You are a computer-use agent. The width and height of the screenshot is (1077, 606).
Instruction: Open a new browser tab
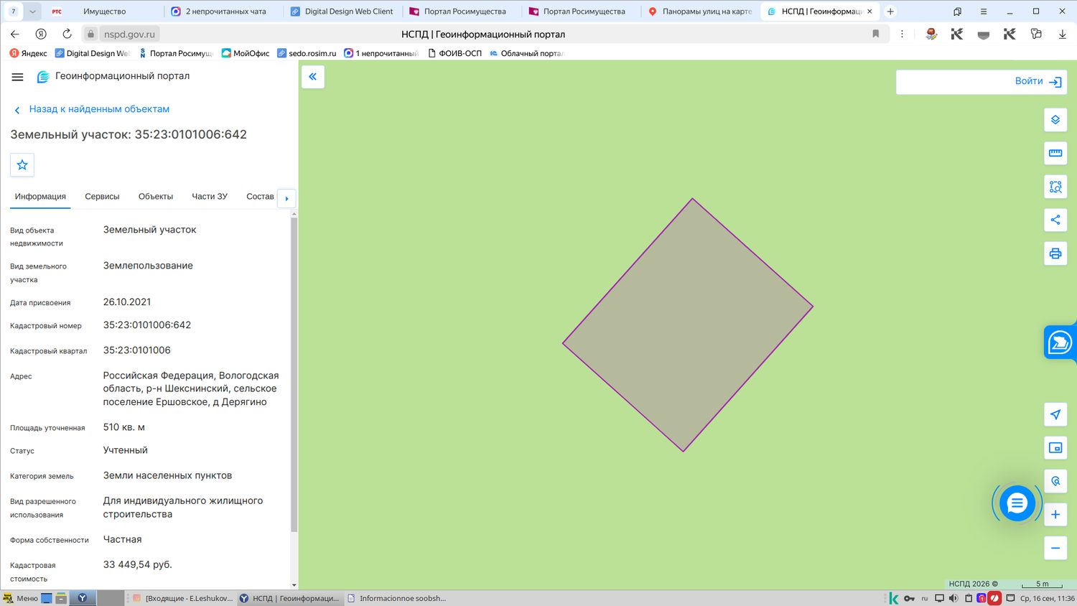(890, 11)
